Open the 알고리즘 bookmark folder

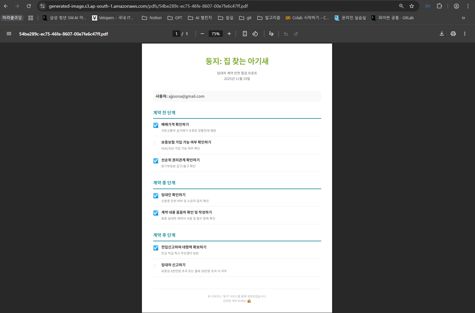pos(269,18)
